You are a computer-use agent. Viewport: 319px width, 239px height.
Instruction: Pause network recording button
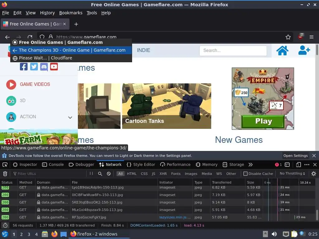click(x=91, y=174)
